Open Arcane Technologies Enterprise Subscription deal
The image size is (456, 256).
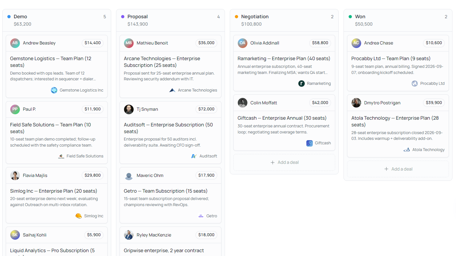coord(162,62)
